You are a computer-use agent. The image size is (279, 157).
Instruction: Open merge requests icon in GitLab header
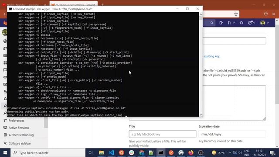230,23
